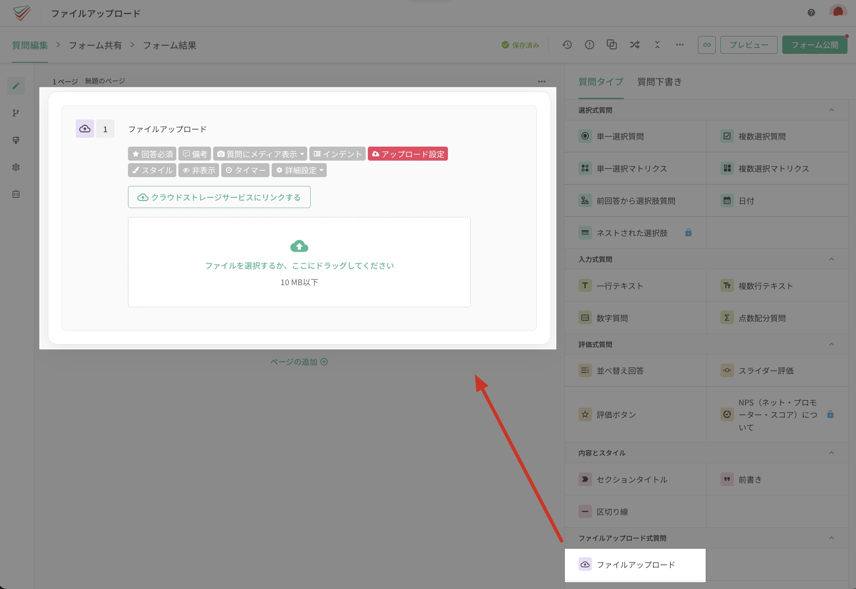This screenshot has width=856, height=589.
Task: Go to フォーム共有 step
Action: pos(95,45)
